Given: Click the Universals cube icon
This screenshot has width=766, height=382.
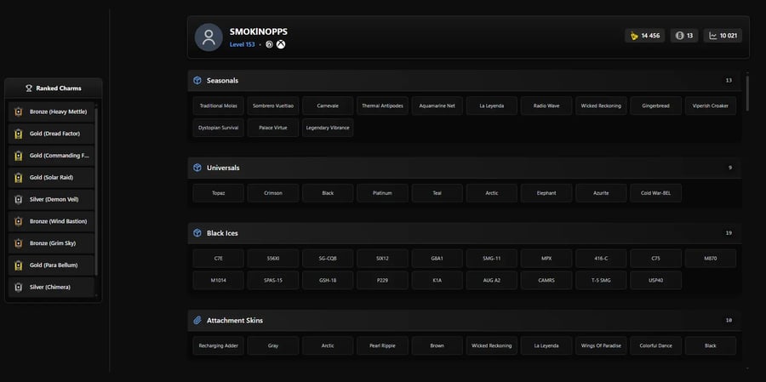Looking at the screenshot, I should click(197, 168).
